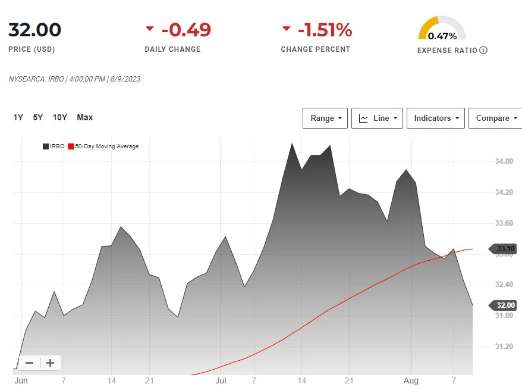Click the PRICE (USD) label
This screenshot has height=387, width=522.
click(32, 49)
